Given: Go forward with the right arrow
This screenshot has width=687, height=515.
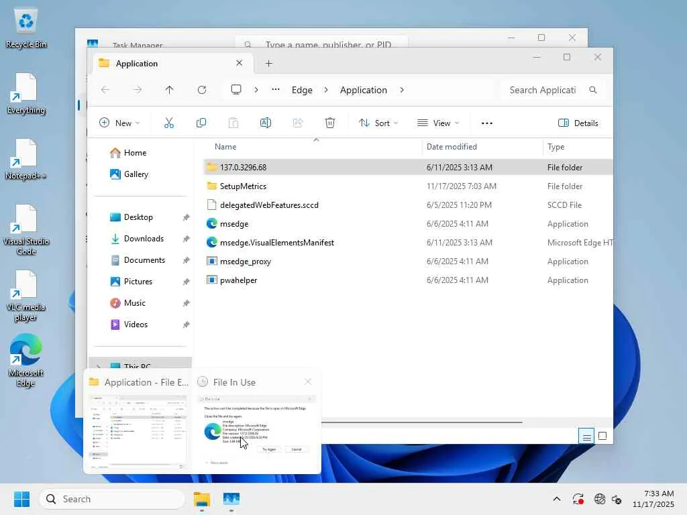Looking at the screenshot, I should (x=138, y=90).
